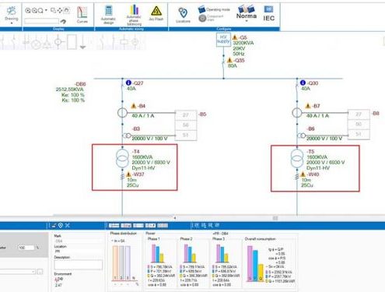The height and width of the screenshot is (292, 385).
Task: Open the Locations configuration
Action: [x=183, y=15]
